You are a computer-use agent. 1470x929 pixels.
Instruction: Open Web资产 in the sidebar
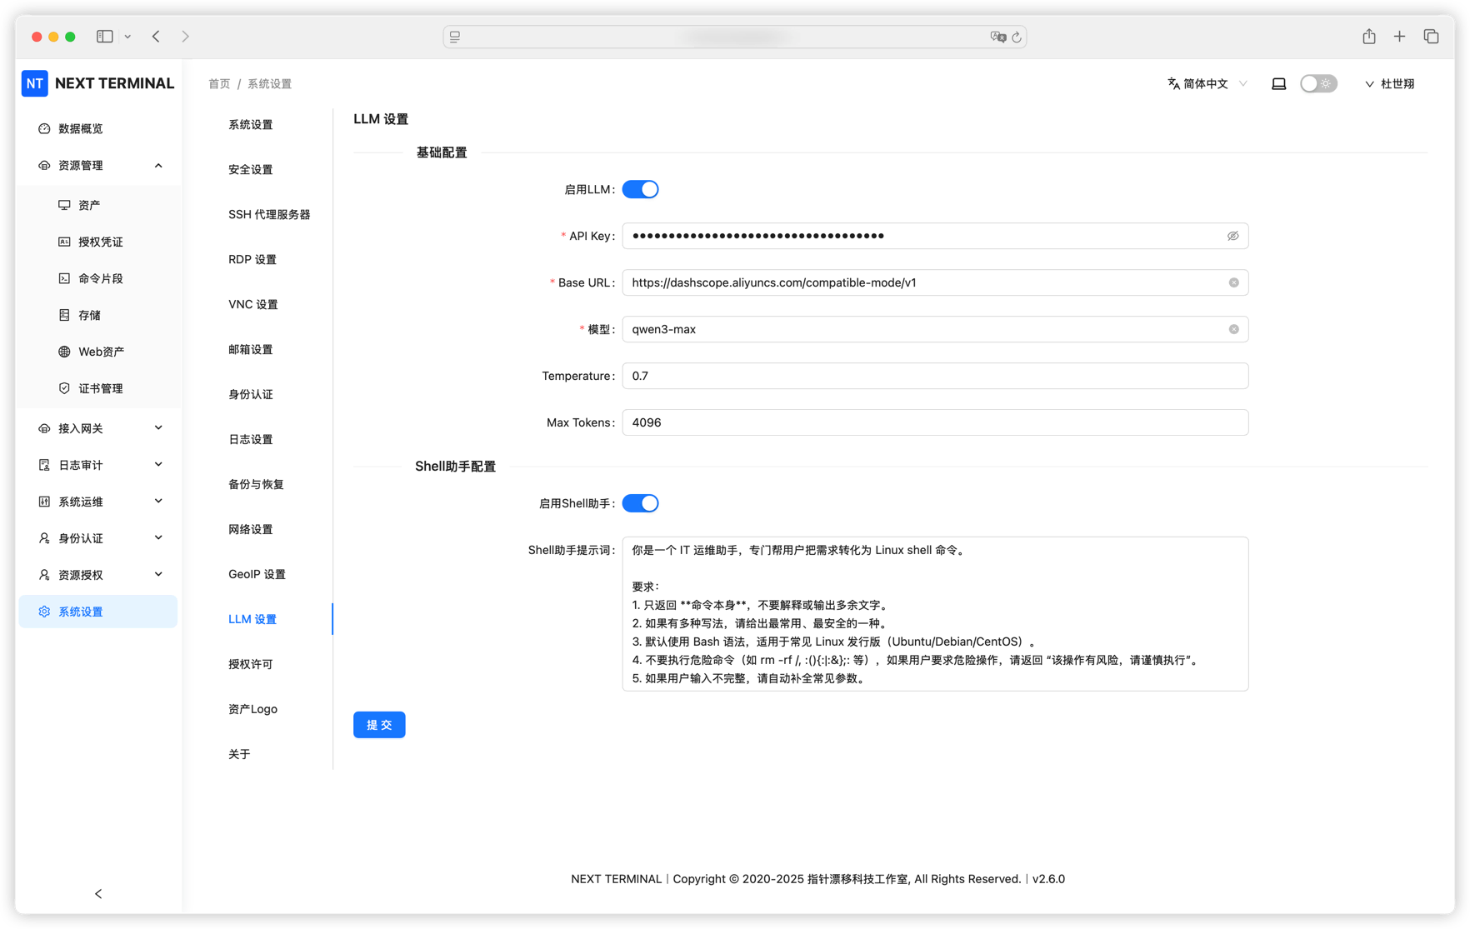point(102,351)
